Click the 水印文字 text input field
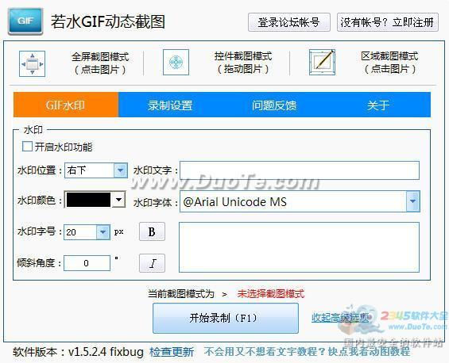 pos(300,170)
